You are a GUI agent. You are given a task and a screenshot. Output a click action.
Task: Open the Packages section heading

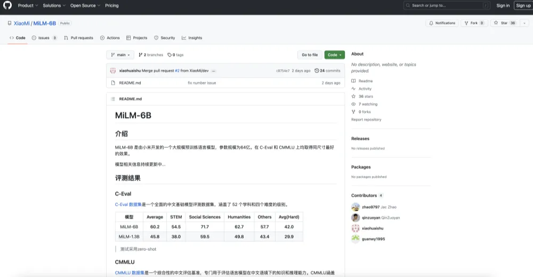click(x=361, y=167)
